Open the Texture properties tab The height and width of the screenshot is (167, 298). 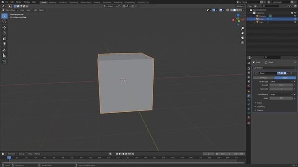(x=249, y=123)
